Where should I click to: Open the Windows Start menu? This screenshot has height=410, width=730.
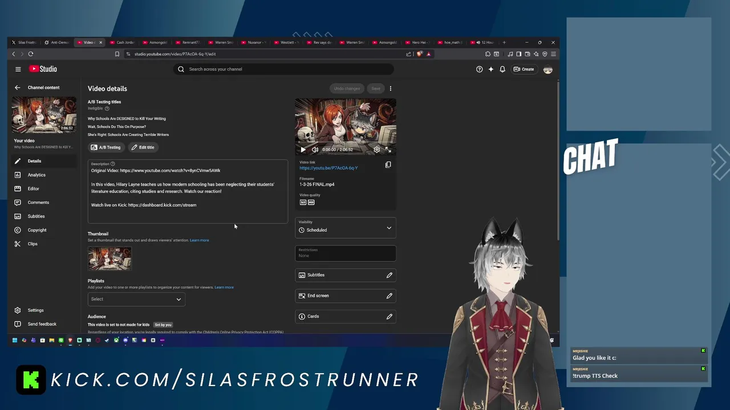(x=14, y=341)
